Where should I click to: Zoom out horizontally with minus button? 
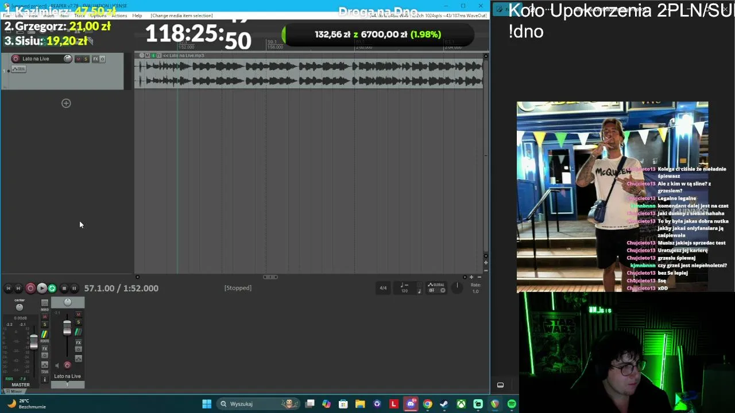tap(479, 277)
